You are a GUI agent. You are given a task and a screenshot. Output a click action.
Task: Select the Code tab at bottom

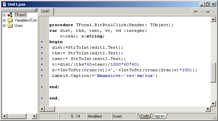pos(144,116)
